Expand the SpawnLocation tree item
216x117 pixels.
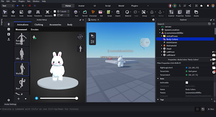[160, 30]
